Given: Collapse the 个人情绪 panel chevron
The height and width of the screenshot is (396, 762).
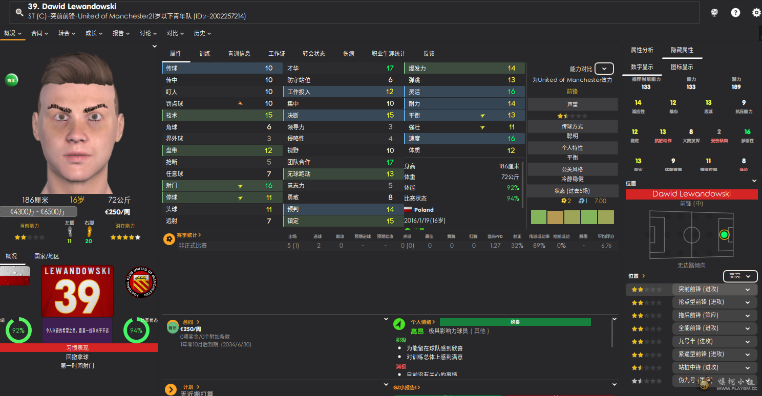Looking at the screenshot, I should 614,319.
